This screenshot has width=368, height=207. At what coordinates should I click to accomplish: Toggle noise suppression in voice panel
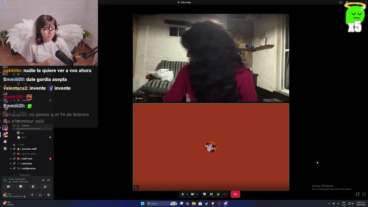pos(43,180)
